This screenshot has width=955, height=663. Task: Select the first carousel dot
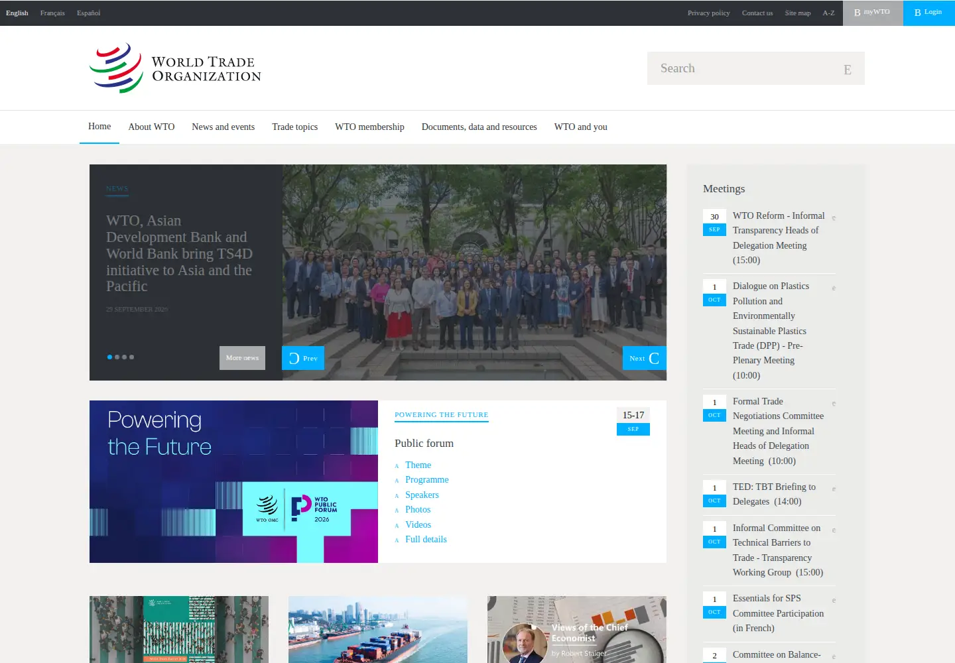[x=109, y=357]
